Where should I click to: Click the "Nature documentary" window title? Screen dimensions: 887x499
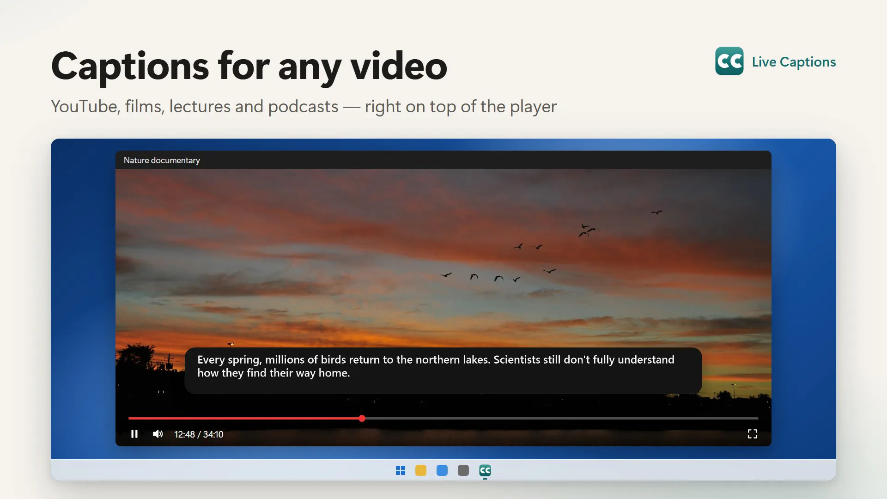pos(162,160)
